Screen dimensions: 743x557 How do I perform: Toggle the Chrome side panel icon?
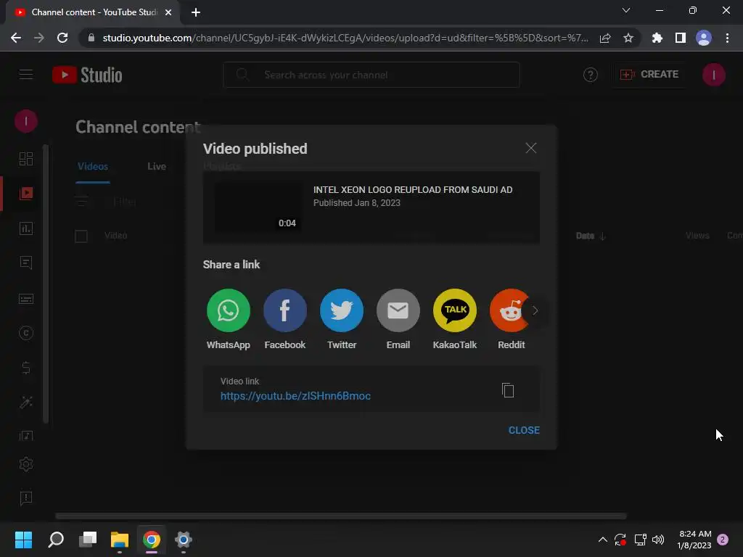(681, 38)
